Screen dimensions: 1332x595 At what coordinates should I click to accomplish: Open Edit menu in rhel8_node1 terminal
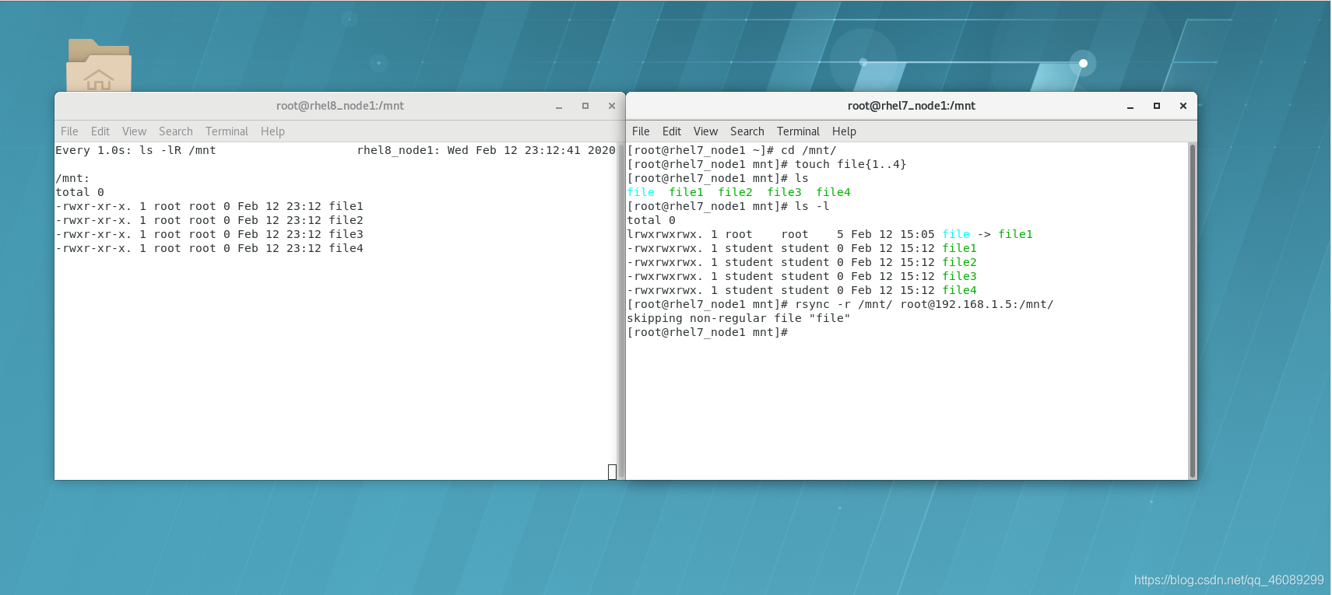click(100, 131)
